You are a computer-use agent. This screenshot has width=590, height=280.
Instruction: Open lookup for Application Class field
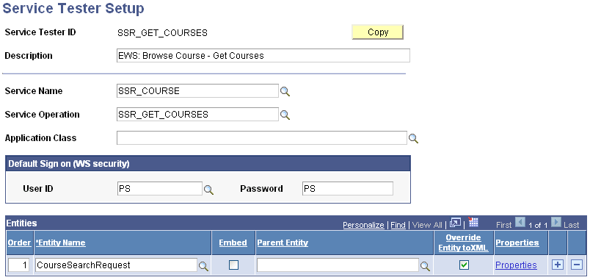pos(414,139)
